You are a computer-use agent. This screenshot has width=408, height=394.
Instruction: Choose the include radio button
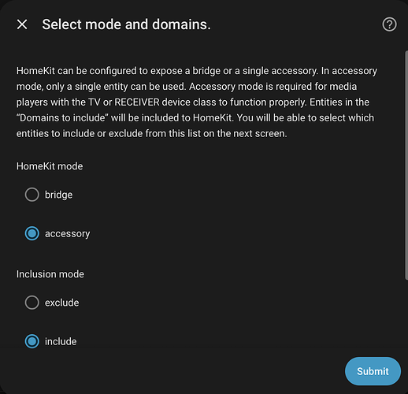32,341
